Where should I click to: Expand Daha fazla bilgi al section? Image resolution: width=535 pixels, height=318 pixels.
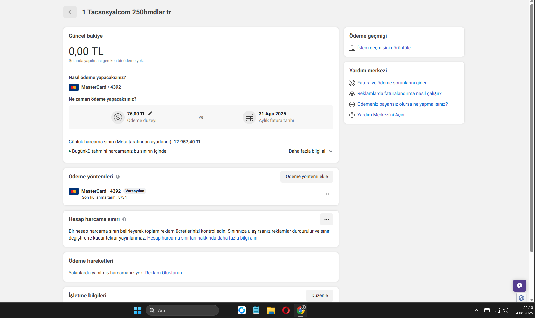tap(311, 151)
